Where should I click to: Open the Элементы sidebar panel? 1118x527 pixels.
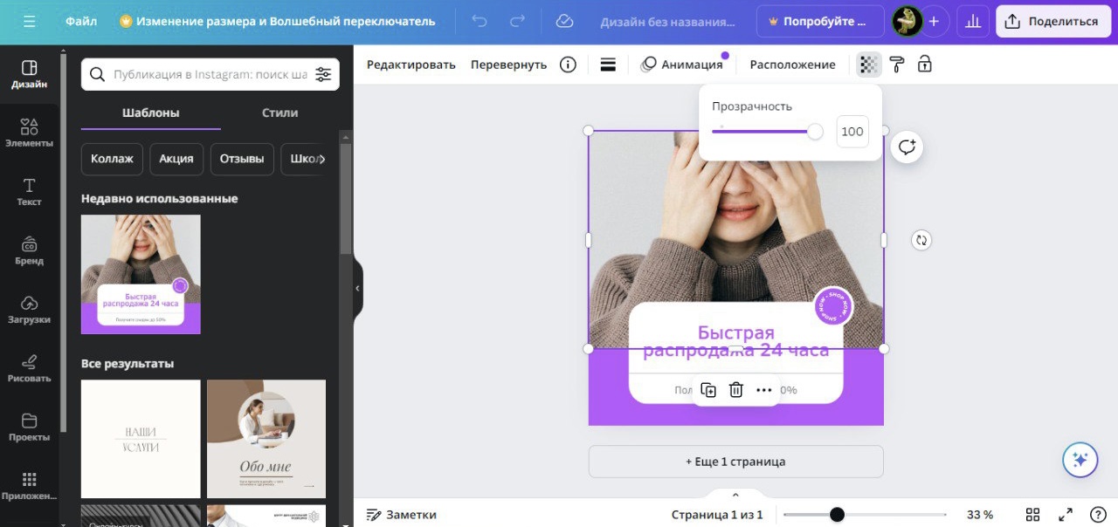29,133
